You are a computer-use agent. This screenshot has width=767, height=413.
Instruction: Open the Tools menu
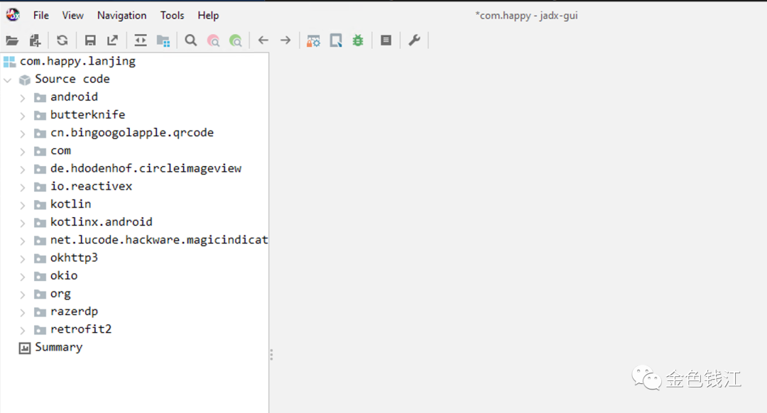[172, 16]
